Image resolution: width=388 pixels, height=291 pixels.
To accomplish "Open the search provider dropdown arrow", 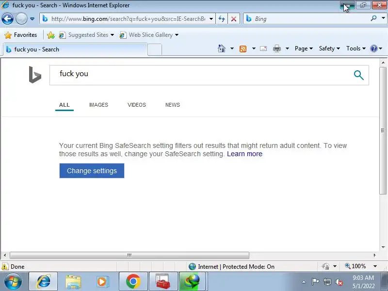I will click(x=383, y=18).
